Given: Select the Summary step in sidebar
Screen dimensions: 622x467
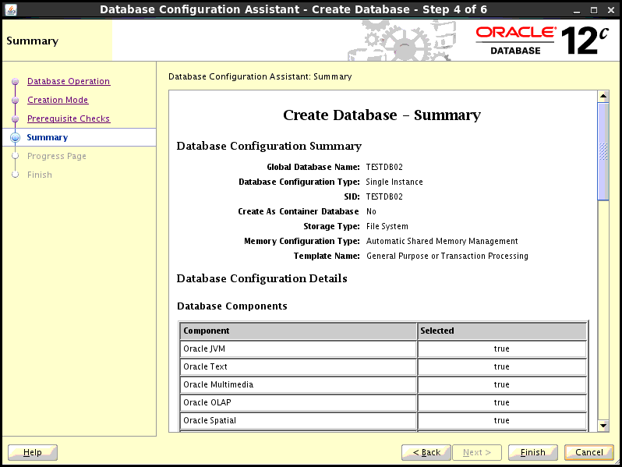Looking at the screenshot, I should coord(48,137).
